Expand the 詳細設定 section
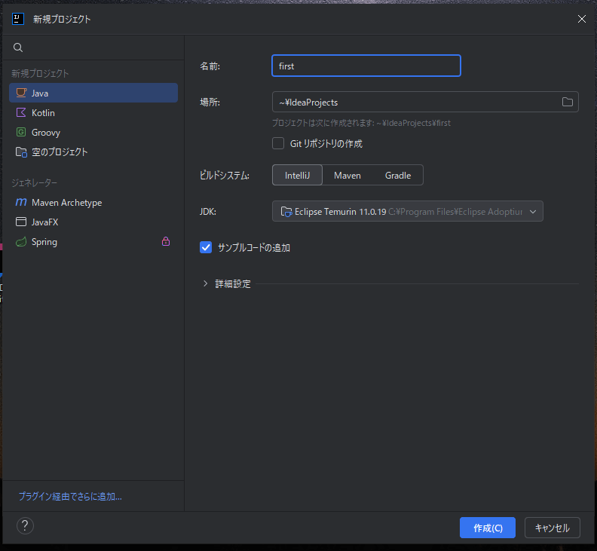Image resolution: width=597 pixels, height=551 pixels. (206, 283)
